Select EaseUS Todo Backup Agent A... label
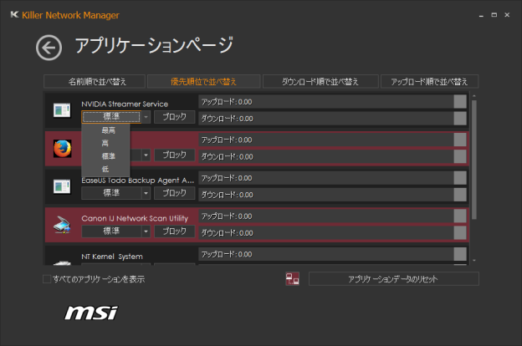The height and width of the screenshot is (346, 522). [x=138, y=181]
